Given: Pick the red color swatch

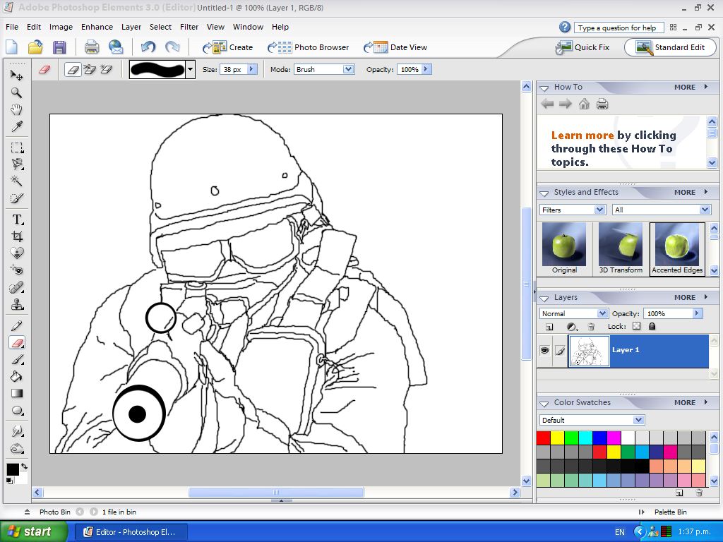Looking at the screenshot, I should [543, 438].
